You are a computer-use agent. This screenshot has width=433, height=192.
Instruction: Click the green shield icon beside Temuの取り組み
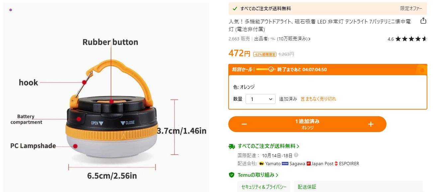coord(232,175)
